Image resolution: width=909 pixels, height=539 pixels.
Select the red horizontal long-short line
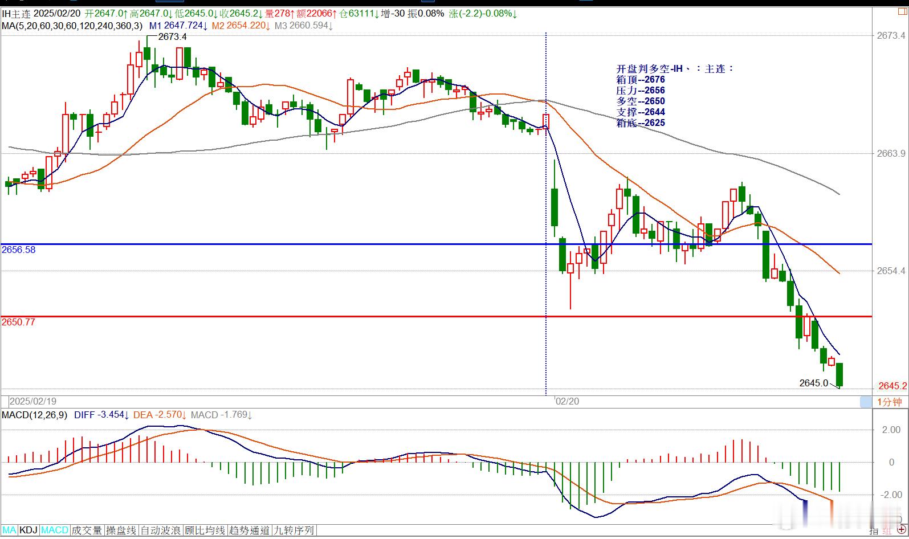pyautogui.click(x=436, y=316)
